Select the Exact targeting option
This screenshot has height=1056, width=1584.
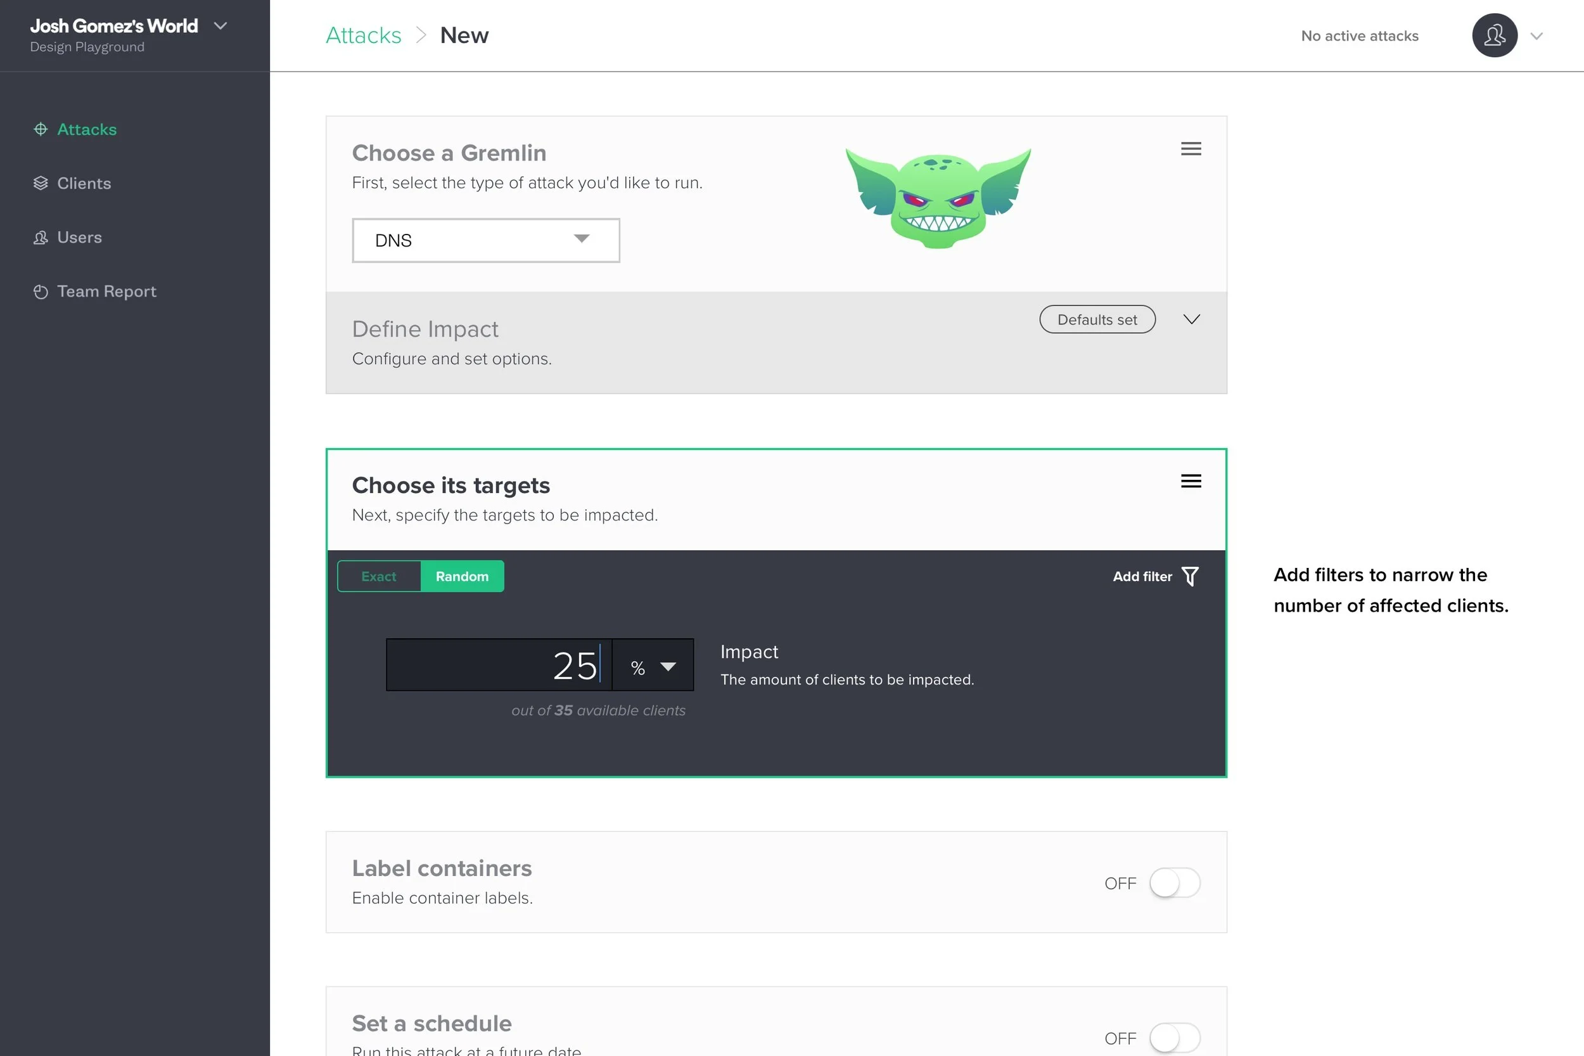click(x=378, y=577)
